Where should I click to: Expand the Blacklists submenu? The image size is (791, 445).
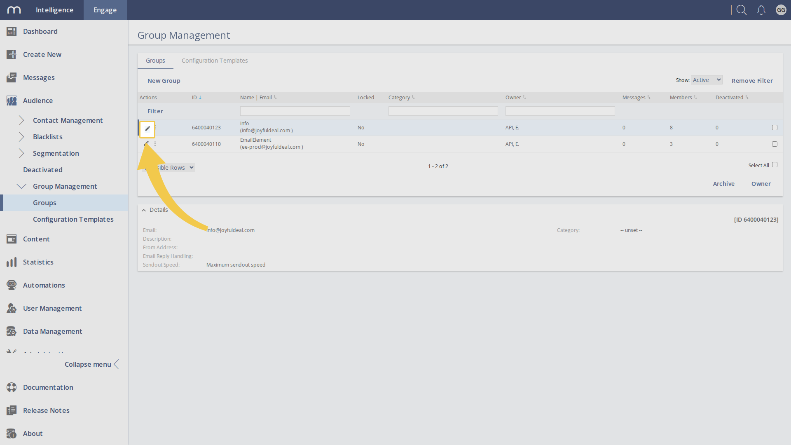click(x=21, y=137)
